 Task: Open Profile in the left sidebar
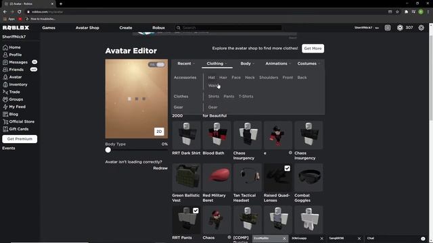[12, 55]
